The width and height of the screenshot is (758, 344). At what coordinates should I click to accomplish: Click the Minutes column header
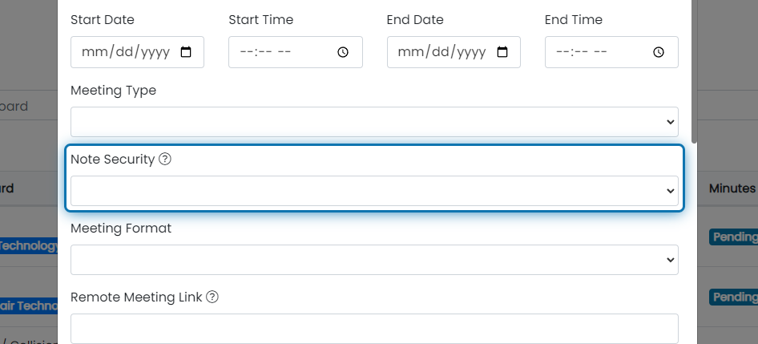[x=732, y=188]
